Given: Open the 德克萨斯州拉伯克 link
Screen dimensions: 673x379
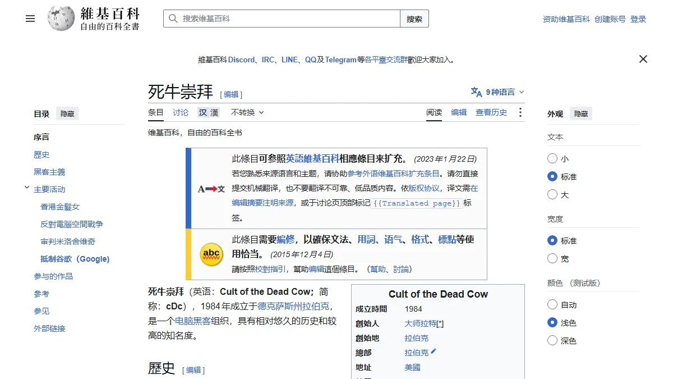Looking at the screenshot, I should click(293, 306).
